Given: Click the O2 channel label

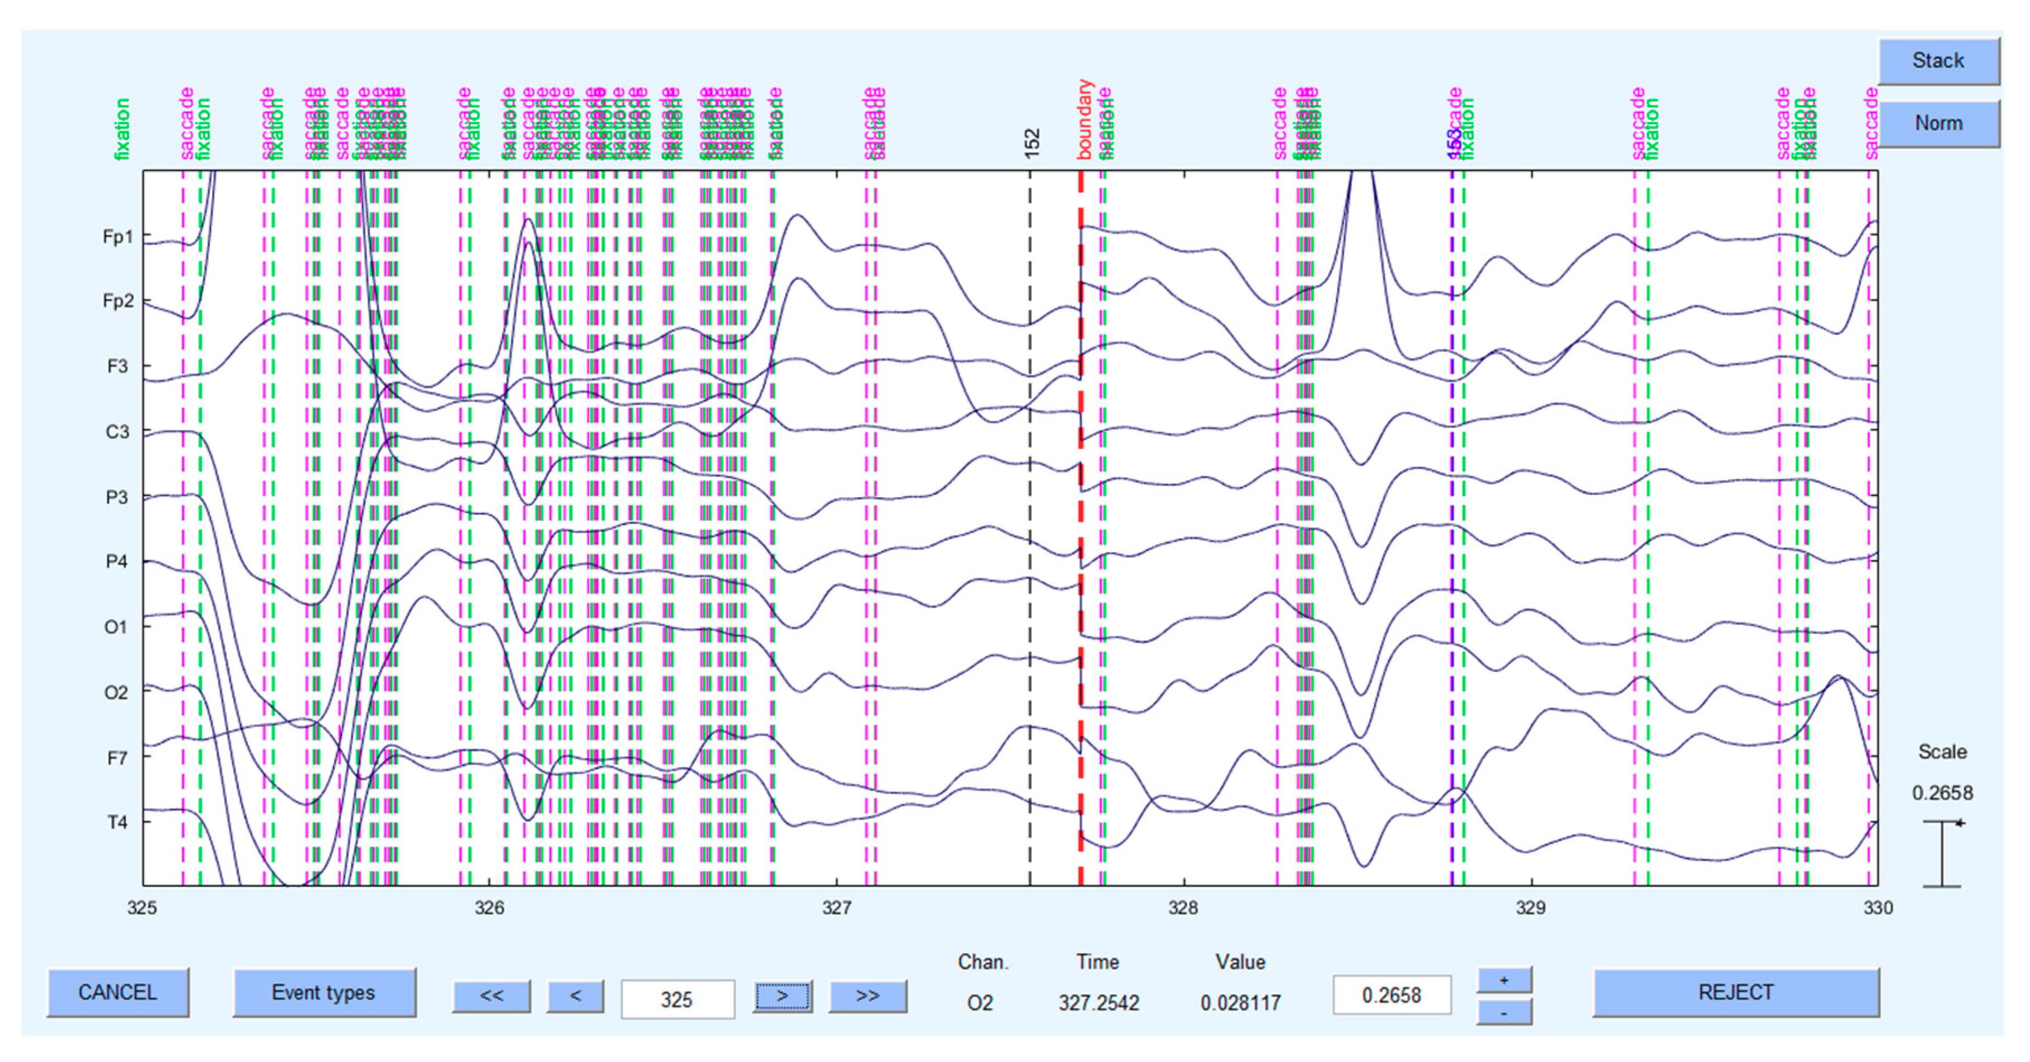Looking at the screenshot, I should pyautogui.click(x=116, y=692).
